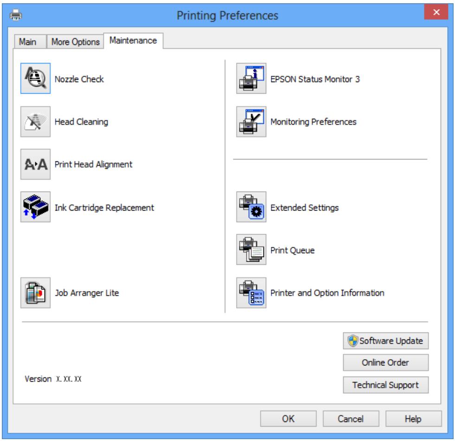455x441 pixels.
Task: Open Ink Cartridge Replacement icon
Action: pos(35,207)
